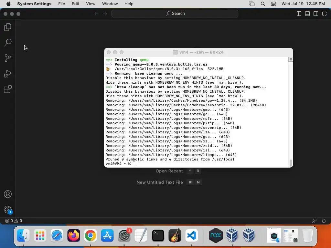Open Visual Studio Code from the Dock
The height and width of the screenshot is (248, 331).
pos(192,235)
